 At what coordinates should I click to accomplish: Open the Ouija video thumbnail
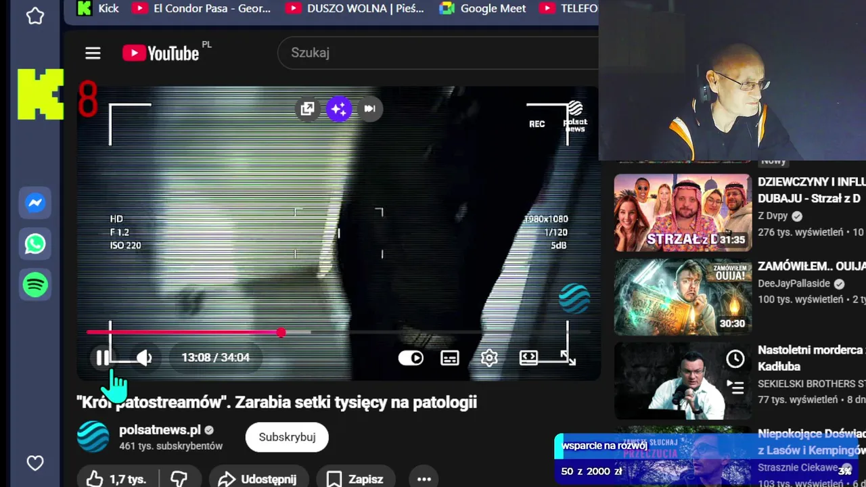pos(683,297)
